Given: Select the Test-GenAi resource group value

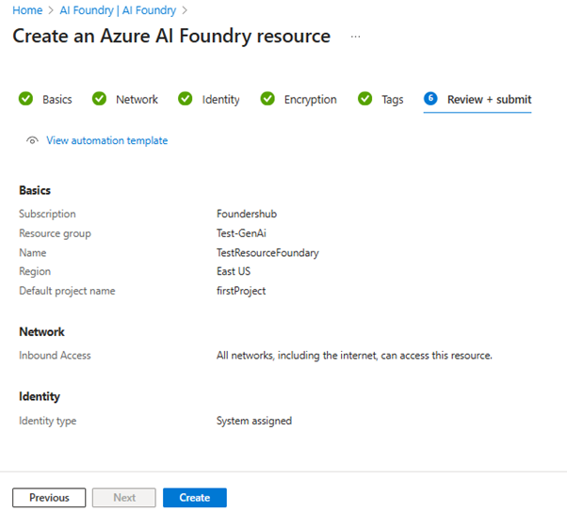Looking at the screenshot, I should (x=241, y=233).
